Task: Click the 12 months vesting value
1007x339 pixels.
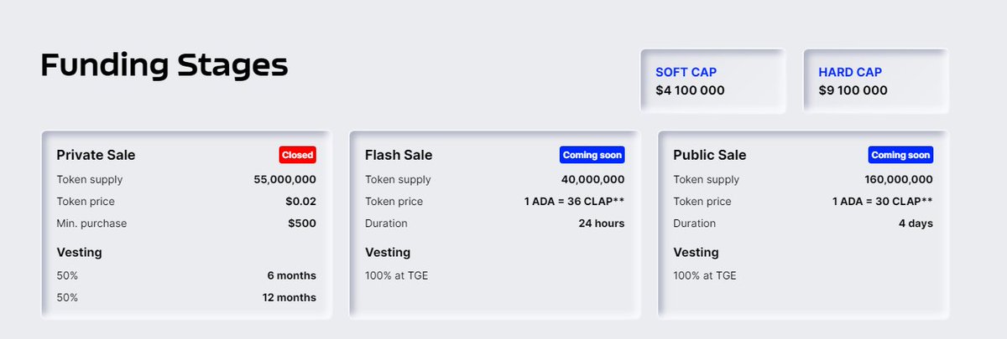Action: (290, 297)
